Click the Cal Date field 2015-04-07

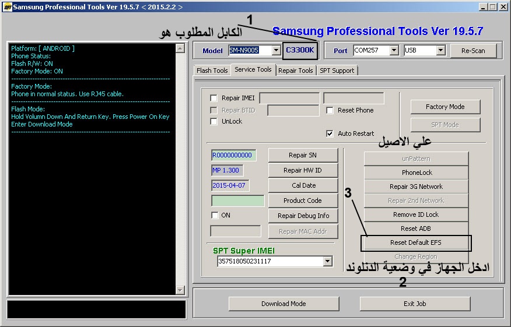[230, 185]
